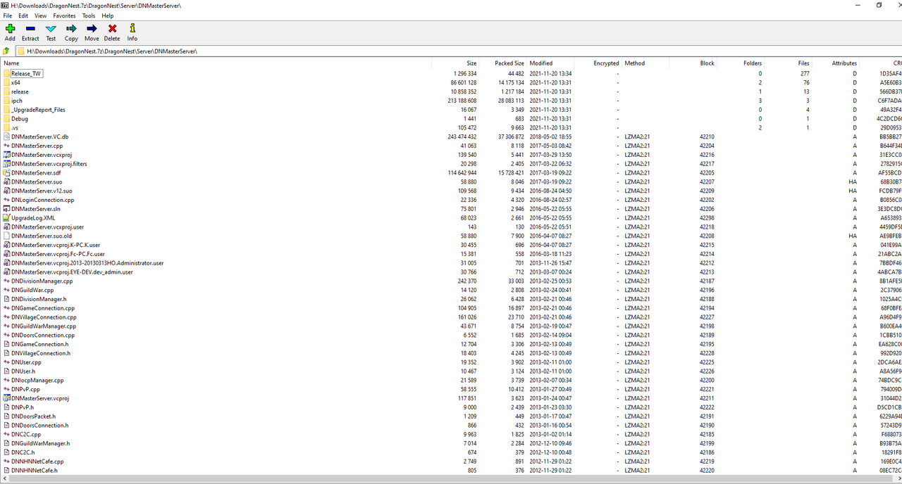Screen dimensions: 902x484
Task: Select DNDoorsConnection.cpp in the list
Action: pyautogui.click(x=43, y=335)
